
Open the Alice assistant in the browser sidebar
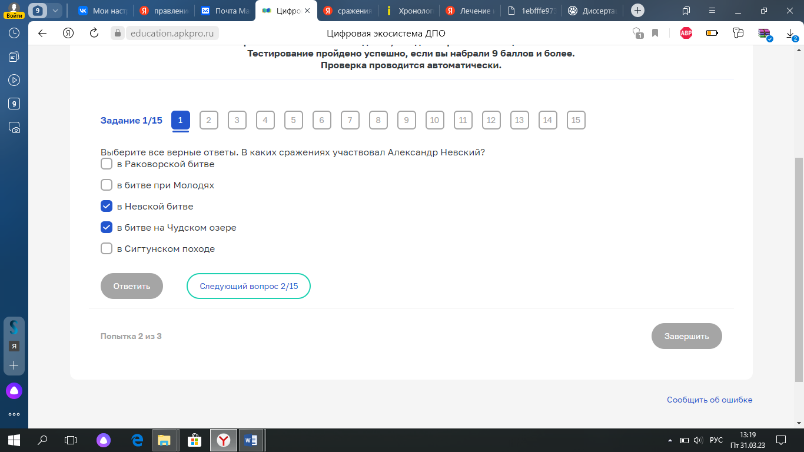pos(14,390)
